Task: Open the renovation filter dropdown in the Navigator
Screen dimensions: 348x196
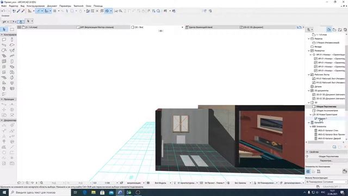Action: pyautogui.click(x=326, y=182)
